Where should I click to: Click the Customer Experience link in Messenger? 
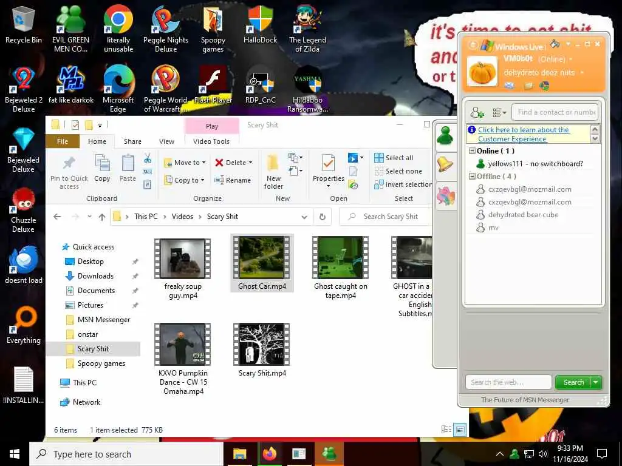(x=524, y=134)
